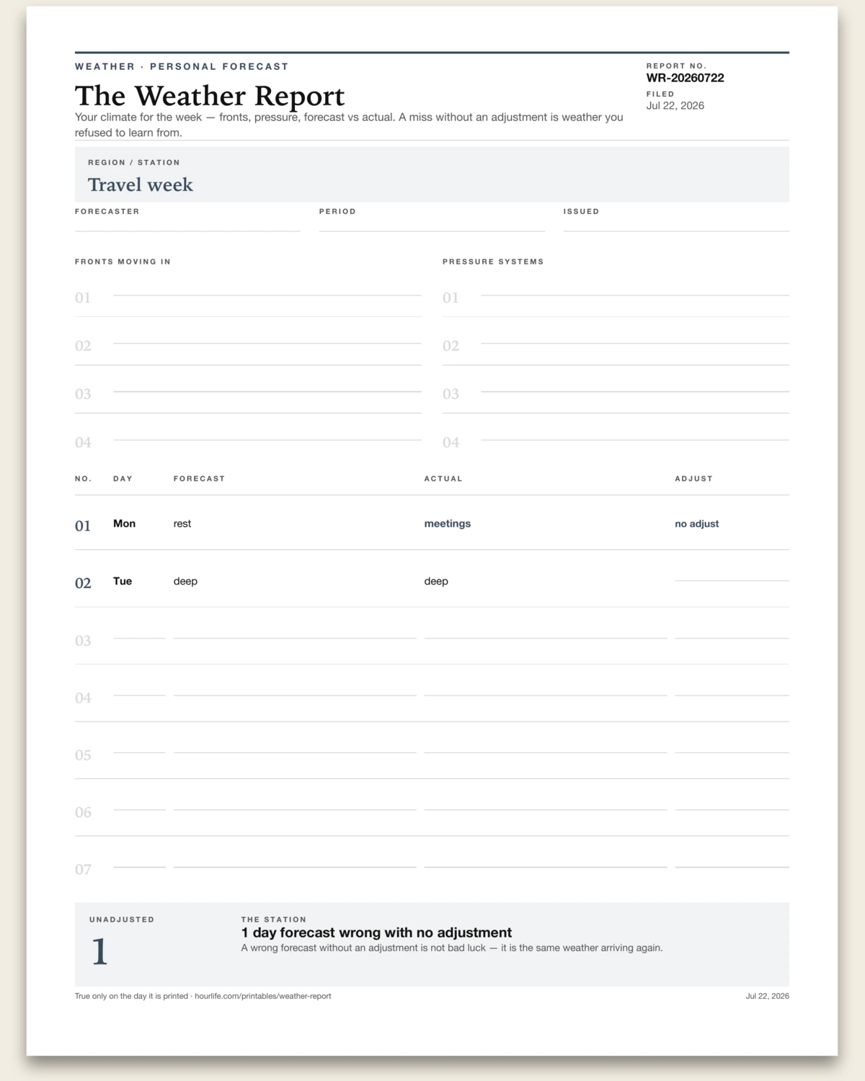Click Pressure Systems line 04

(x=635, y=434)
